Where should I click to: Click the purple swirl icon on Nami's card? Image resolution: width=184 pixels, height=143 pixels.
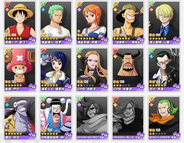79,10
